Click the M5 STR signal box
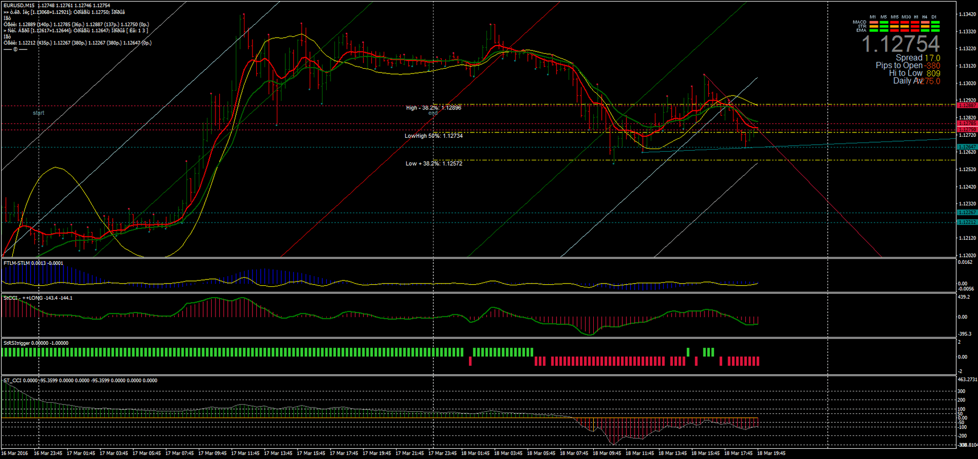978x459 pixels. tap(884, 26)
